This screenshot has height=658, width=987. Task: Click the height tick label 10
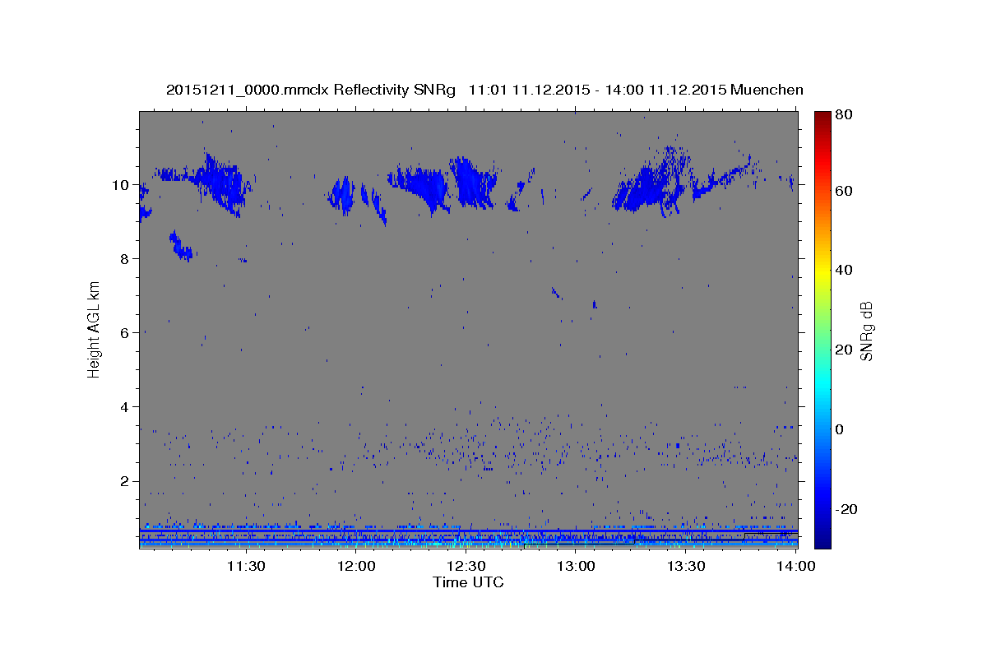pos(121,184)
